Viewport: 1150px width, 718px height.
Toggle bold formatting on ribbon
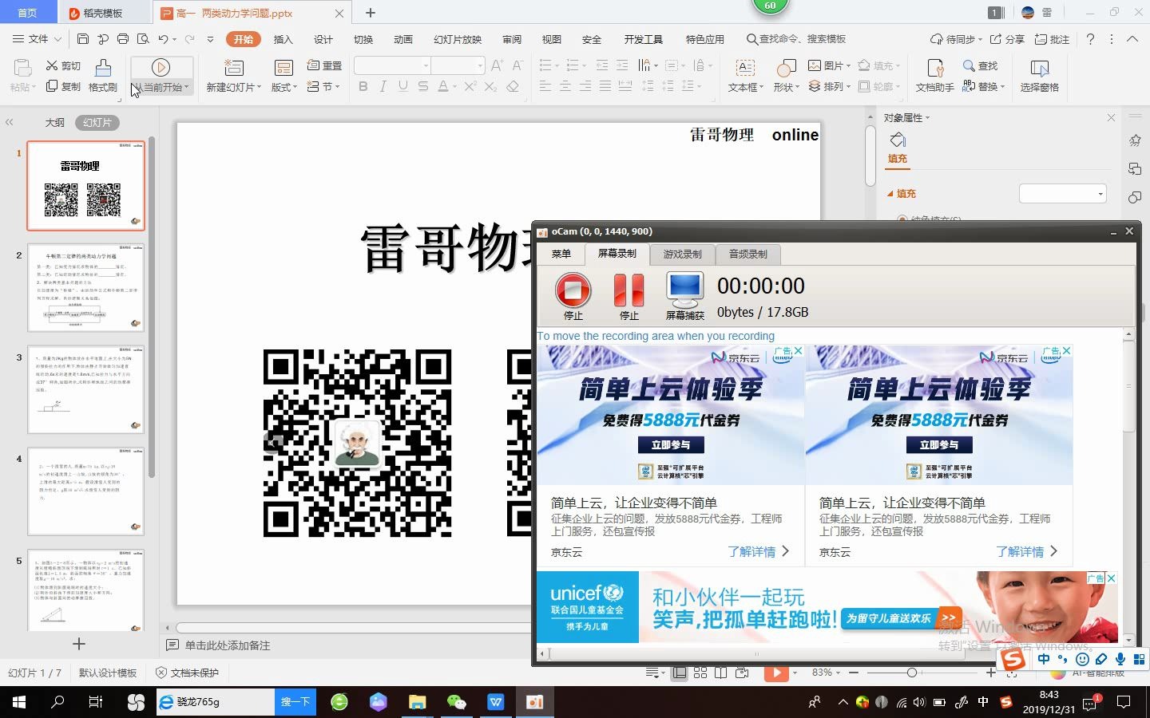363,86
